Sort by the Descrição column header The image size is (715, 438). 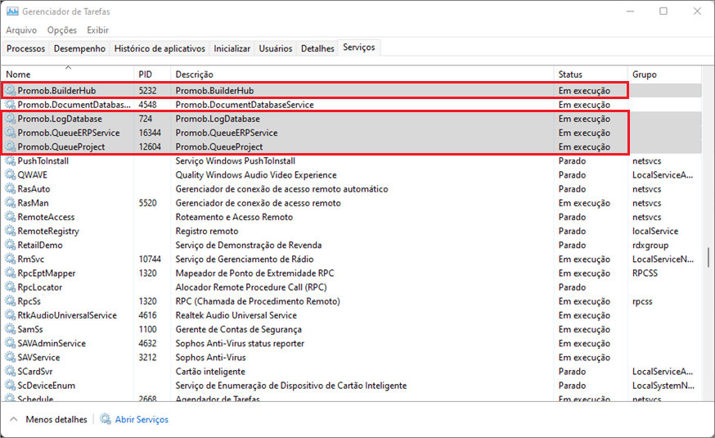[362, 74]
